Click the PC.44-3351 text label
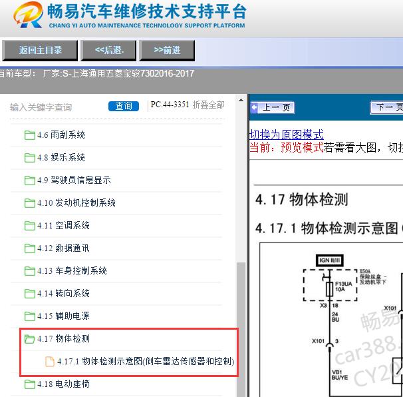Viewport: 403px width, 397px height. pyautogui.click(x=170, y=105)
